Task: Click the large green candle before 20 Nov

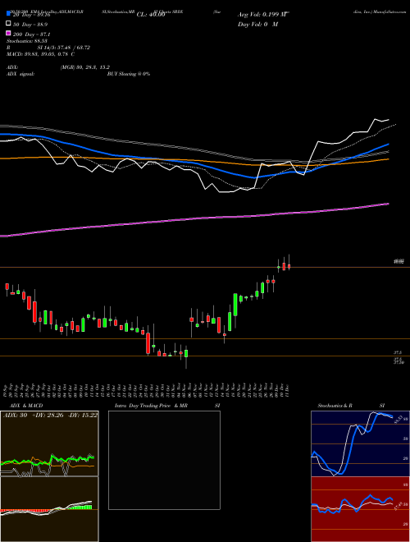Action: pos(235,305)
